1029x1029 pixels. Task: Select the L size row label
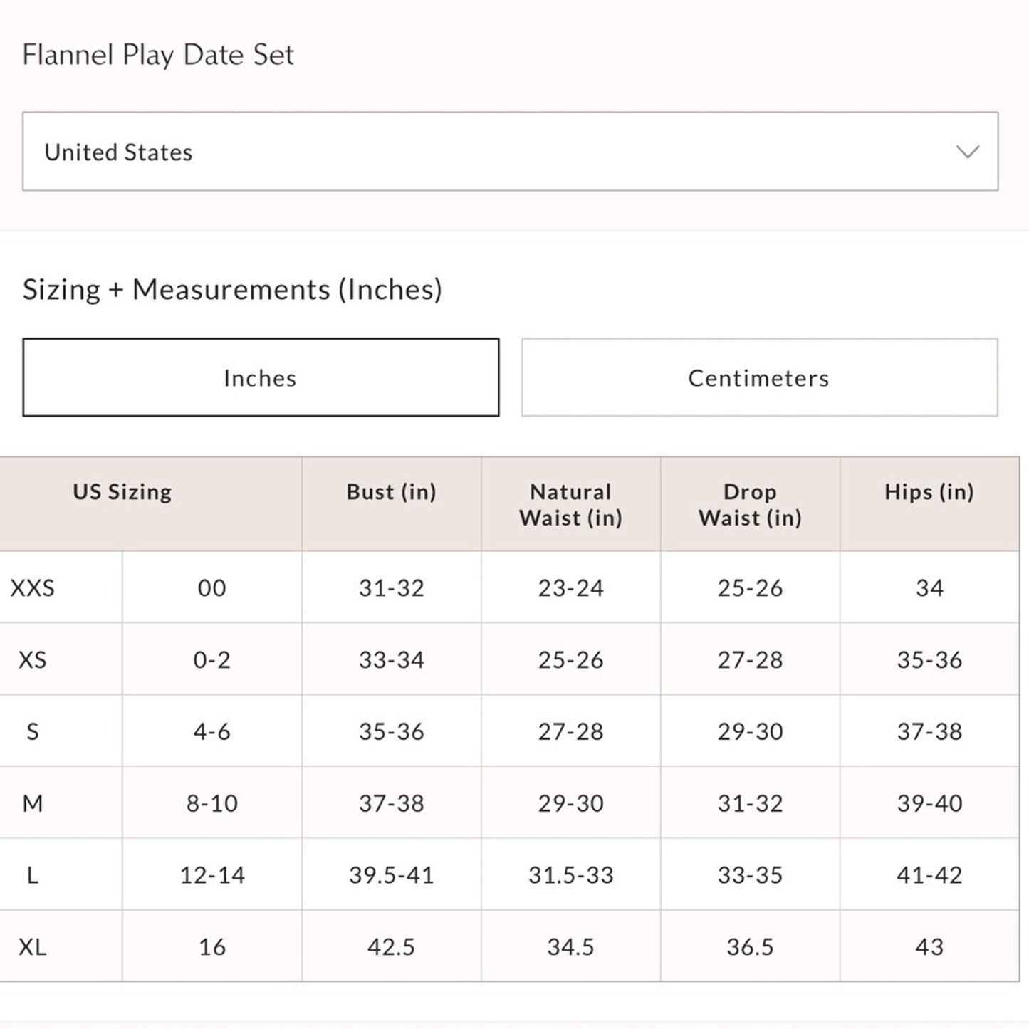tap(33, 875)
